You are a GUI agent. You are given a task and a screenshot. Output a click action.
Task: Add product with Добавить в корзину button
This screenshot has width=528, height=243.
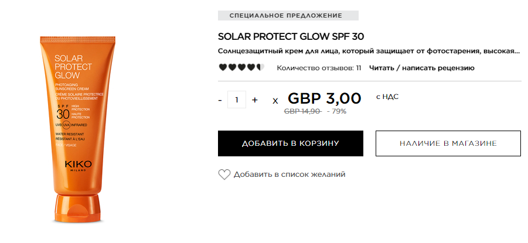pyautogui.click(x=291, y=143)
